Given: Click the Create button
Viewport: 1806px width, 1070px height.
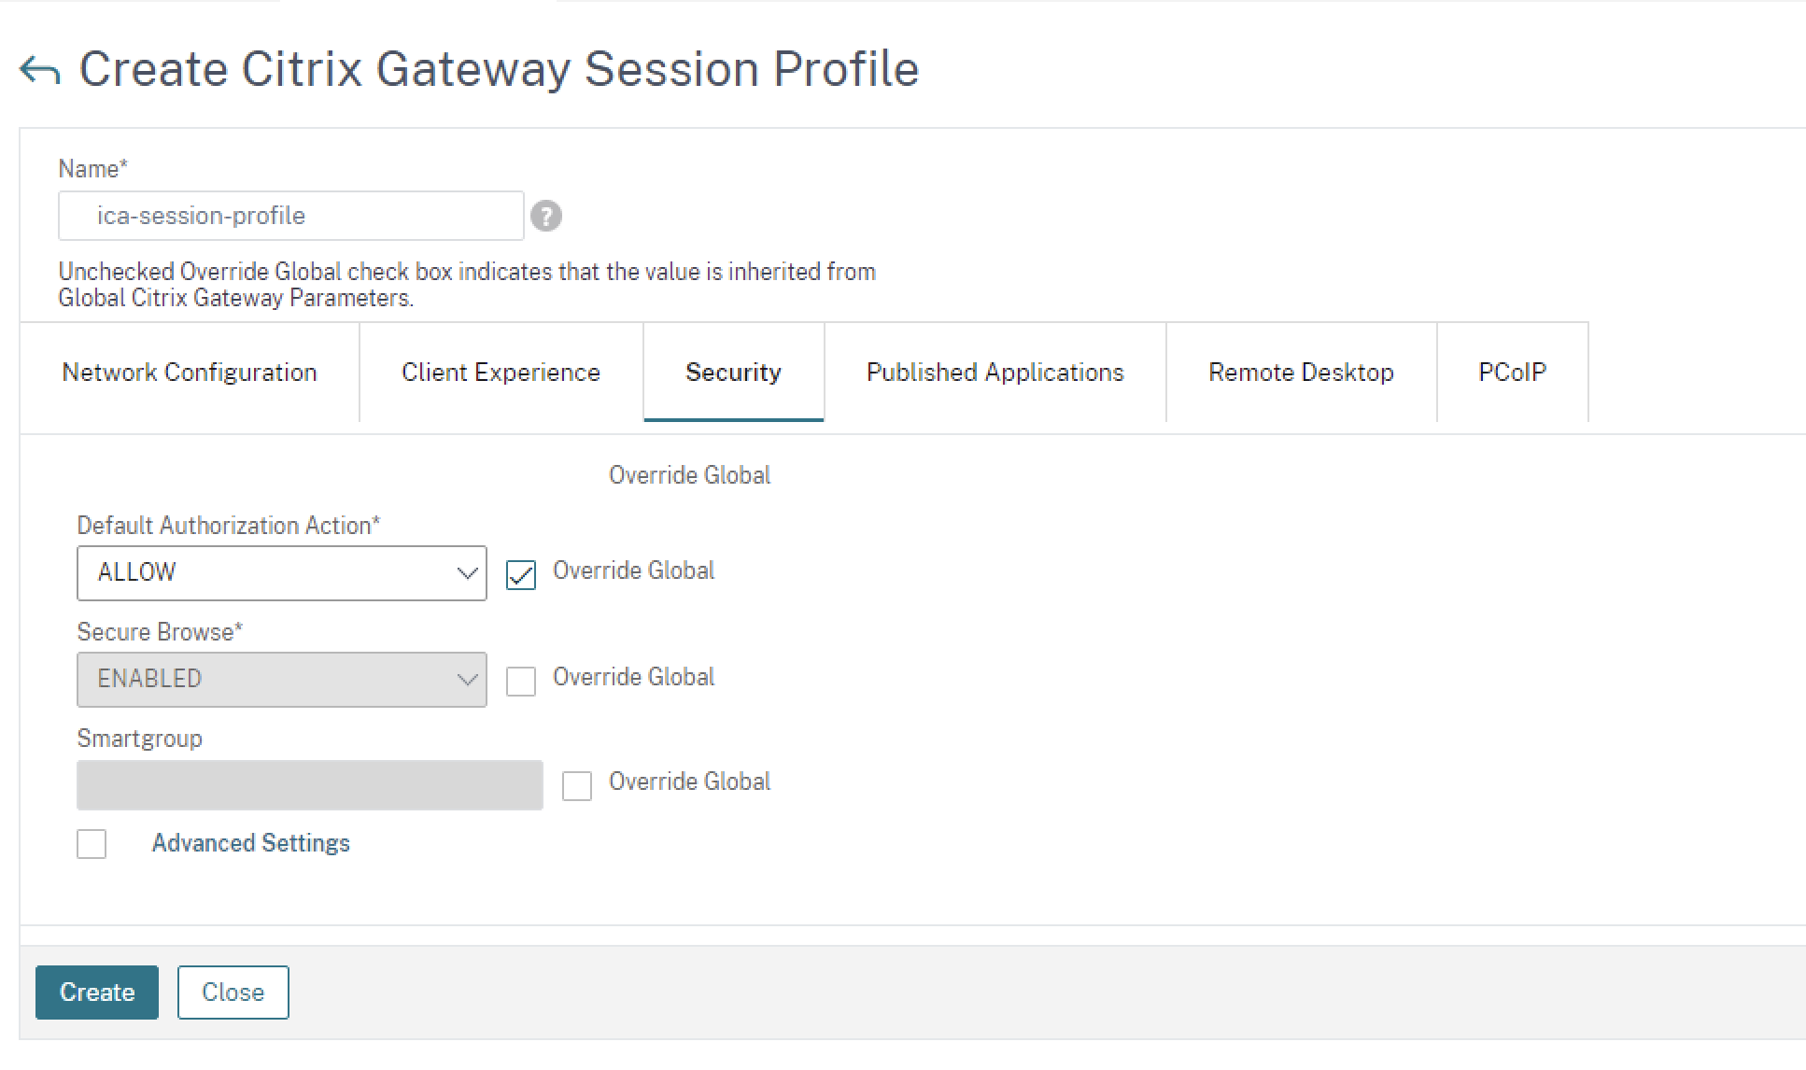Looking at the screenshot, I should pos(97,992).
